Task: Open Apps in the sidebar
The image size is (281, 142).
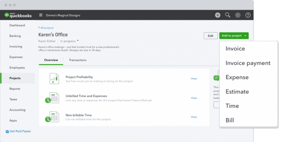Action: [13, 120]
